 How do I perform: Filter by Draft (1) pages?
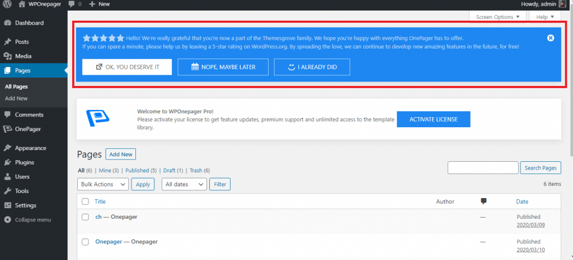173,170
